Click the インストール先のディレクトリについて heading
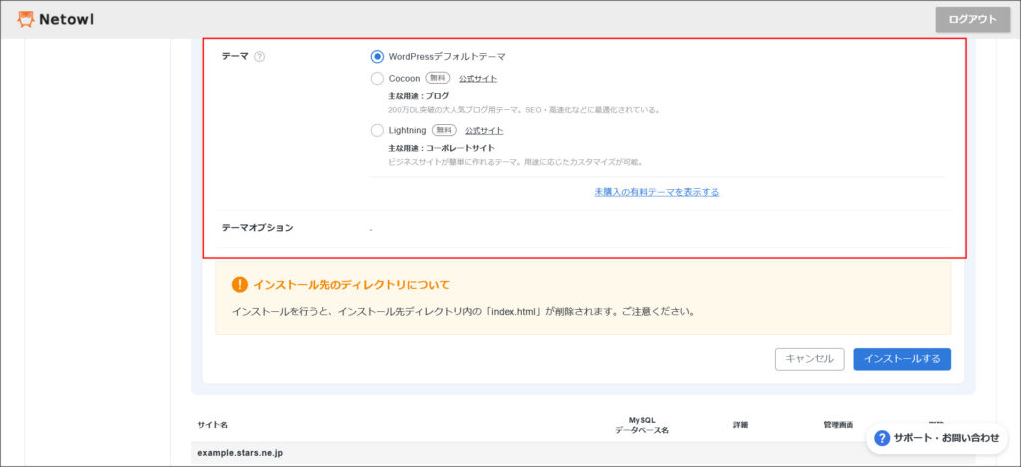Image resolution: width=1021 pixels, height=467 pixels. pyautogui.click(x=351, y=285)
